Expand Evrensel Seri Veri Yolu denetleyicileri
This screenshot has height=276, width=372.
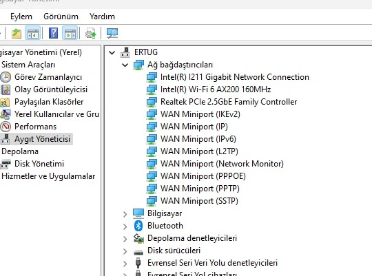click(125, 264)
